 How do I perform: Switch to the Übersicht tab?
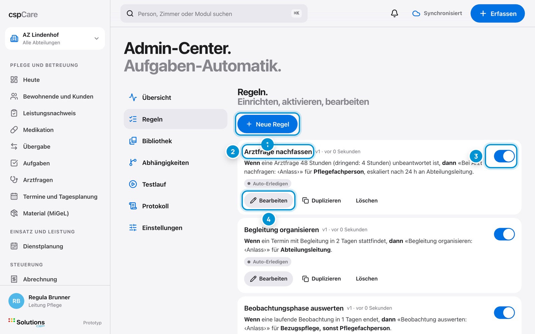point(175,98)
